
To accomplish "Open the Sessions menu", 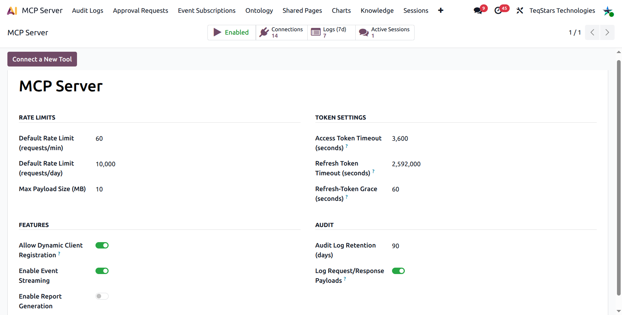I will click(416, 10).
